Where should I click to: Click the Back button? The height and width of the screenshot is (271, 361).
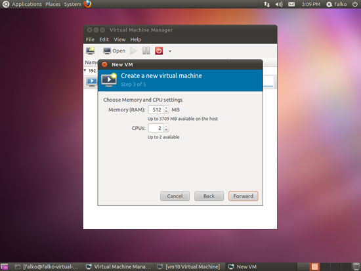(x=209, y=196)
